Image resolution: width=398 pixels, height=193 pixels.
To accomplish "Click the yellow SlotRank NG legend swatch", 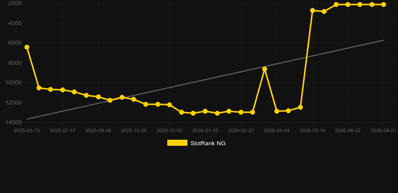I will click(x=177, y=143).
